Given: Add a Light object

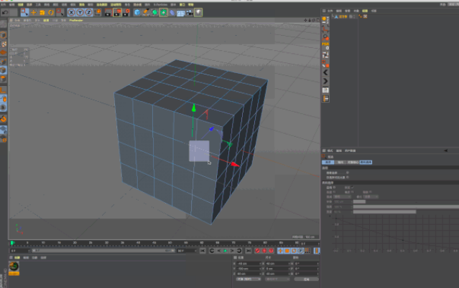Looking at the screenshot, I should 198,12.
